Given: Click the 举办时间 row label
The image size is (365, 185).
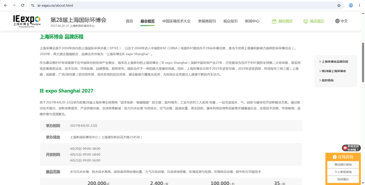Looking at the screenshot, I should tap(53, 126).
